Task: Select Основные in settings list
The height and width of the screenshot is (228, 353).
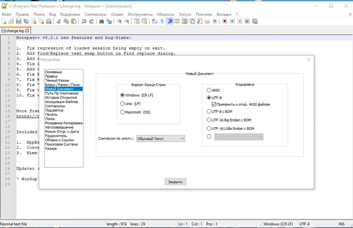Action: (x=53, y=72)
